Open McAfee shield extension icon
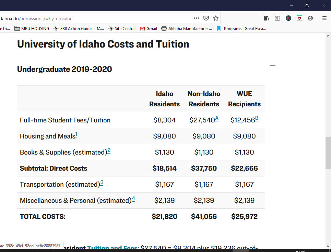Image resolution: width=331 pixels, height=252 pixels. coord(299,18)
